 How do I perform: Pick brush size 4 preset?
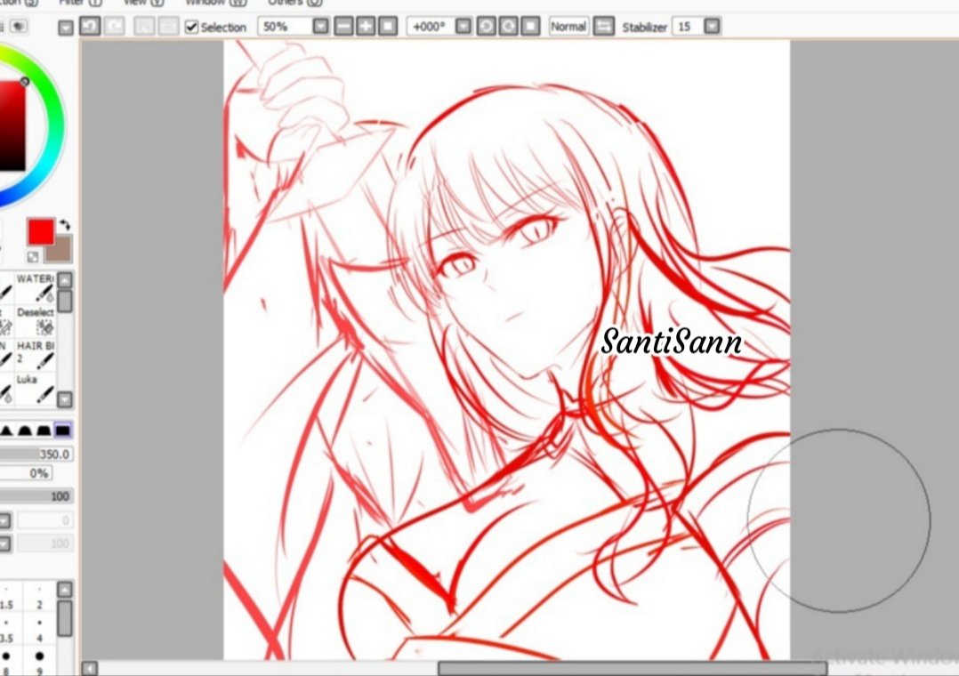coord(40,631)
